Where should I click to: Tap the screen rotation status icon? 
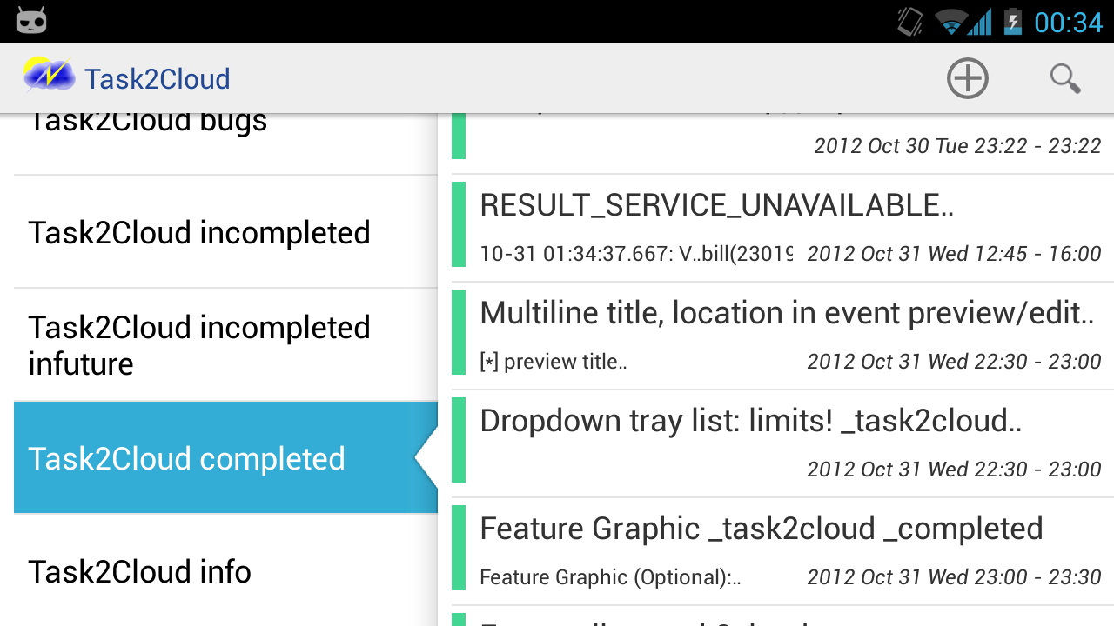click(x=910, y=22)
